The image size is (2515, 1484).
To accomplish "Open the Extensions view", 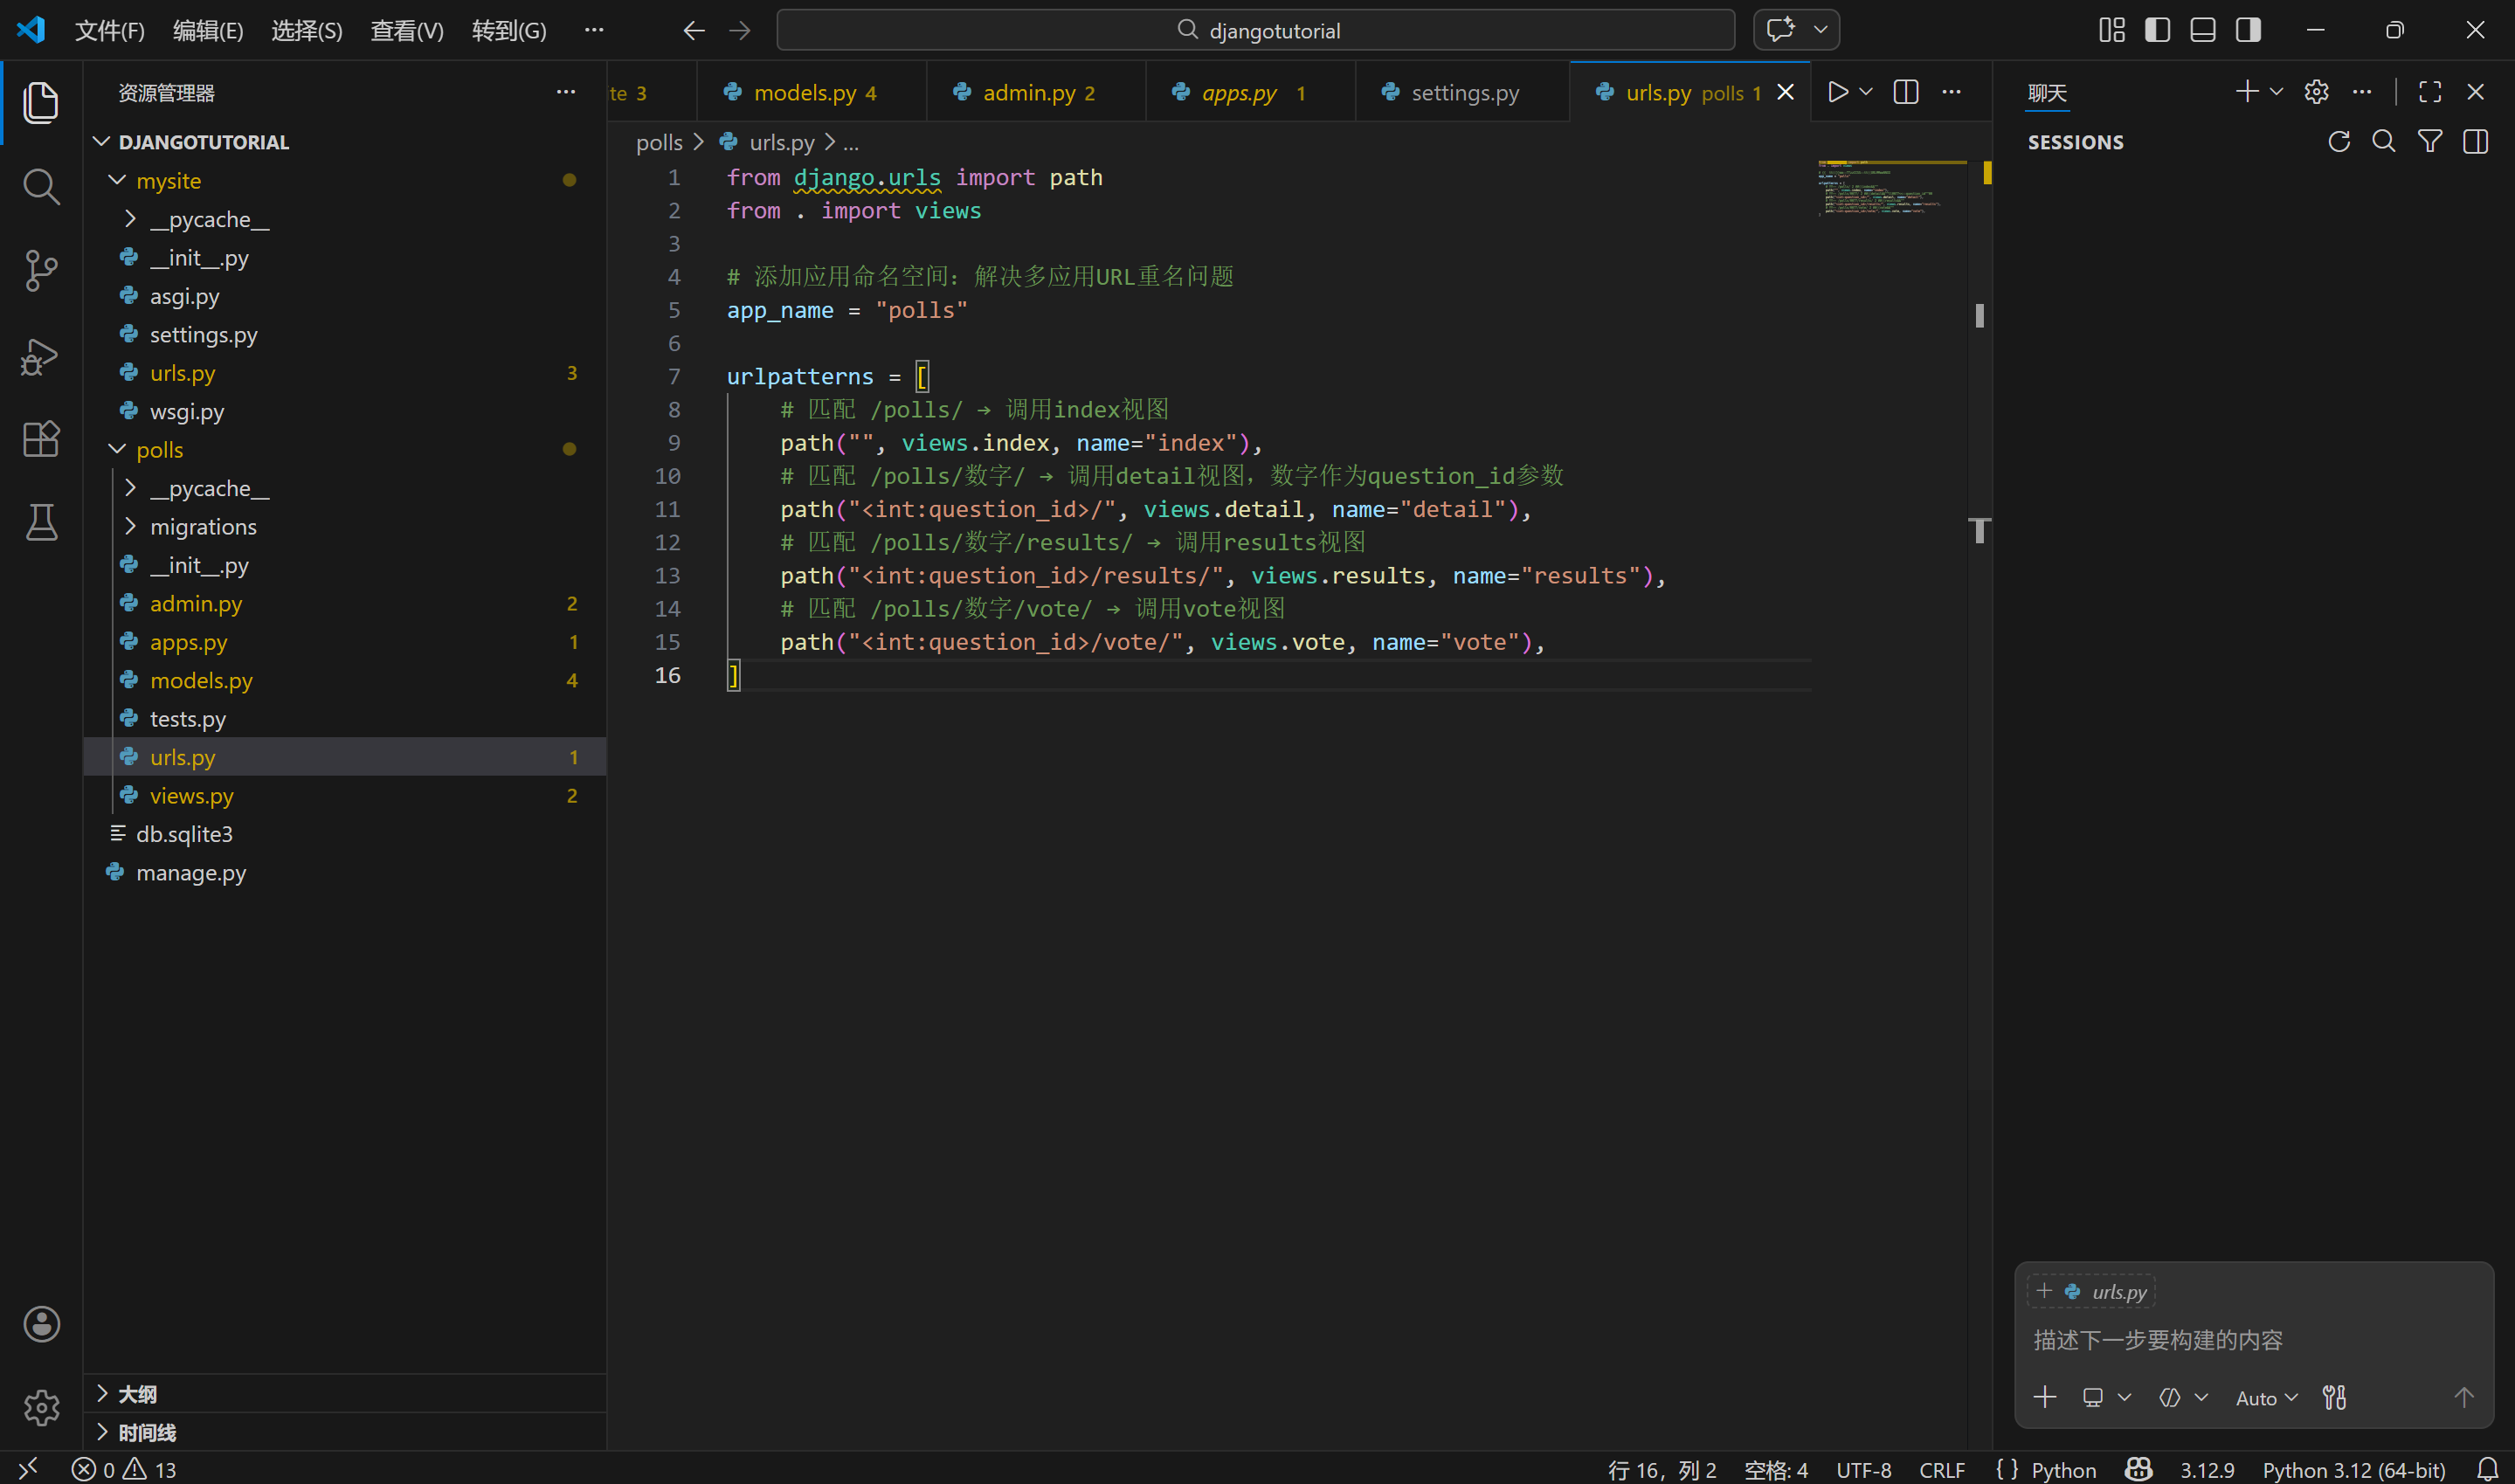I will click(x=41, y=439).
